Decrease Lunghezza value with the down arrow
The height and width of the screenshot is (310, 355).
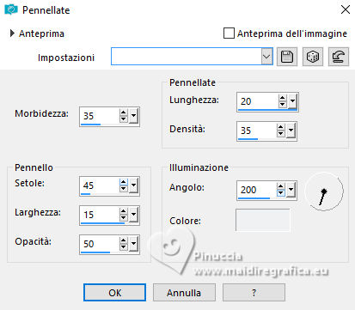click(x=282, y=104)
